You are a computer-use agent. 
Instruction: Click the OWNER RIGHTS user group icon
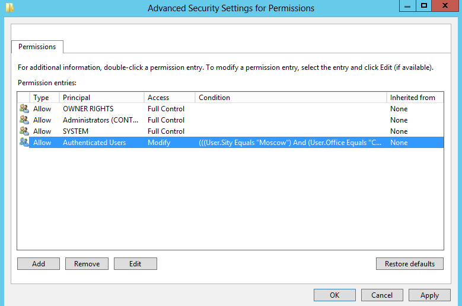tap(24, 109)
